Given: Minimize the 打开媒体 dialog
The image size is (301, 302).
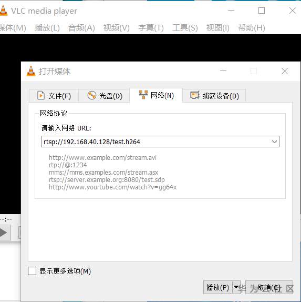Looking at the screenshot, I should [223, 71].
